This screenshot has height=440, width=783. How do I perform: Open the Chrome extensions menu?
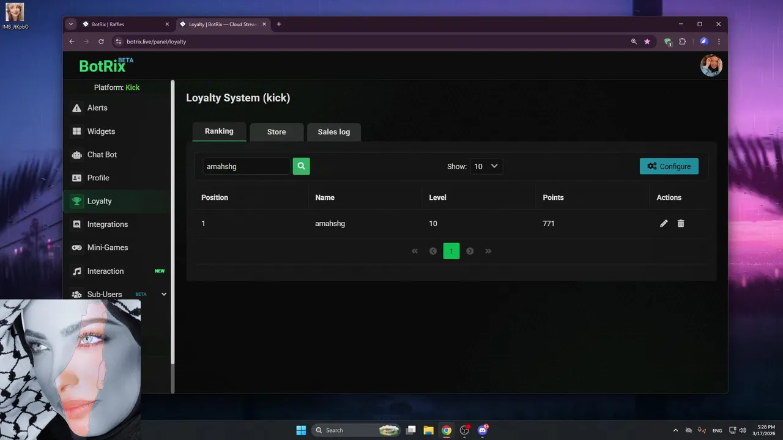[683, 42]
